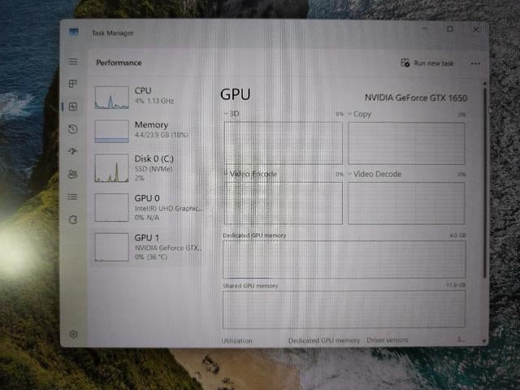The image size is (520, 390).
Task: Open the Startup apps page icon
Action: (x=73, y=152)
